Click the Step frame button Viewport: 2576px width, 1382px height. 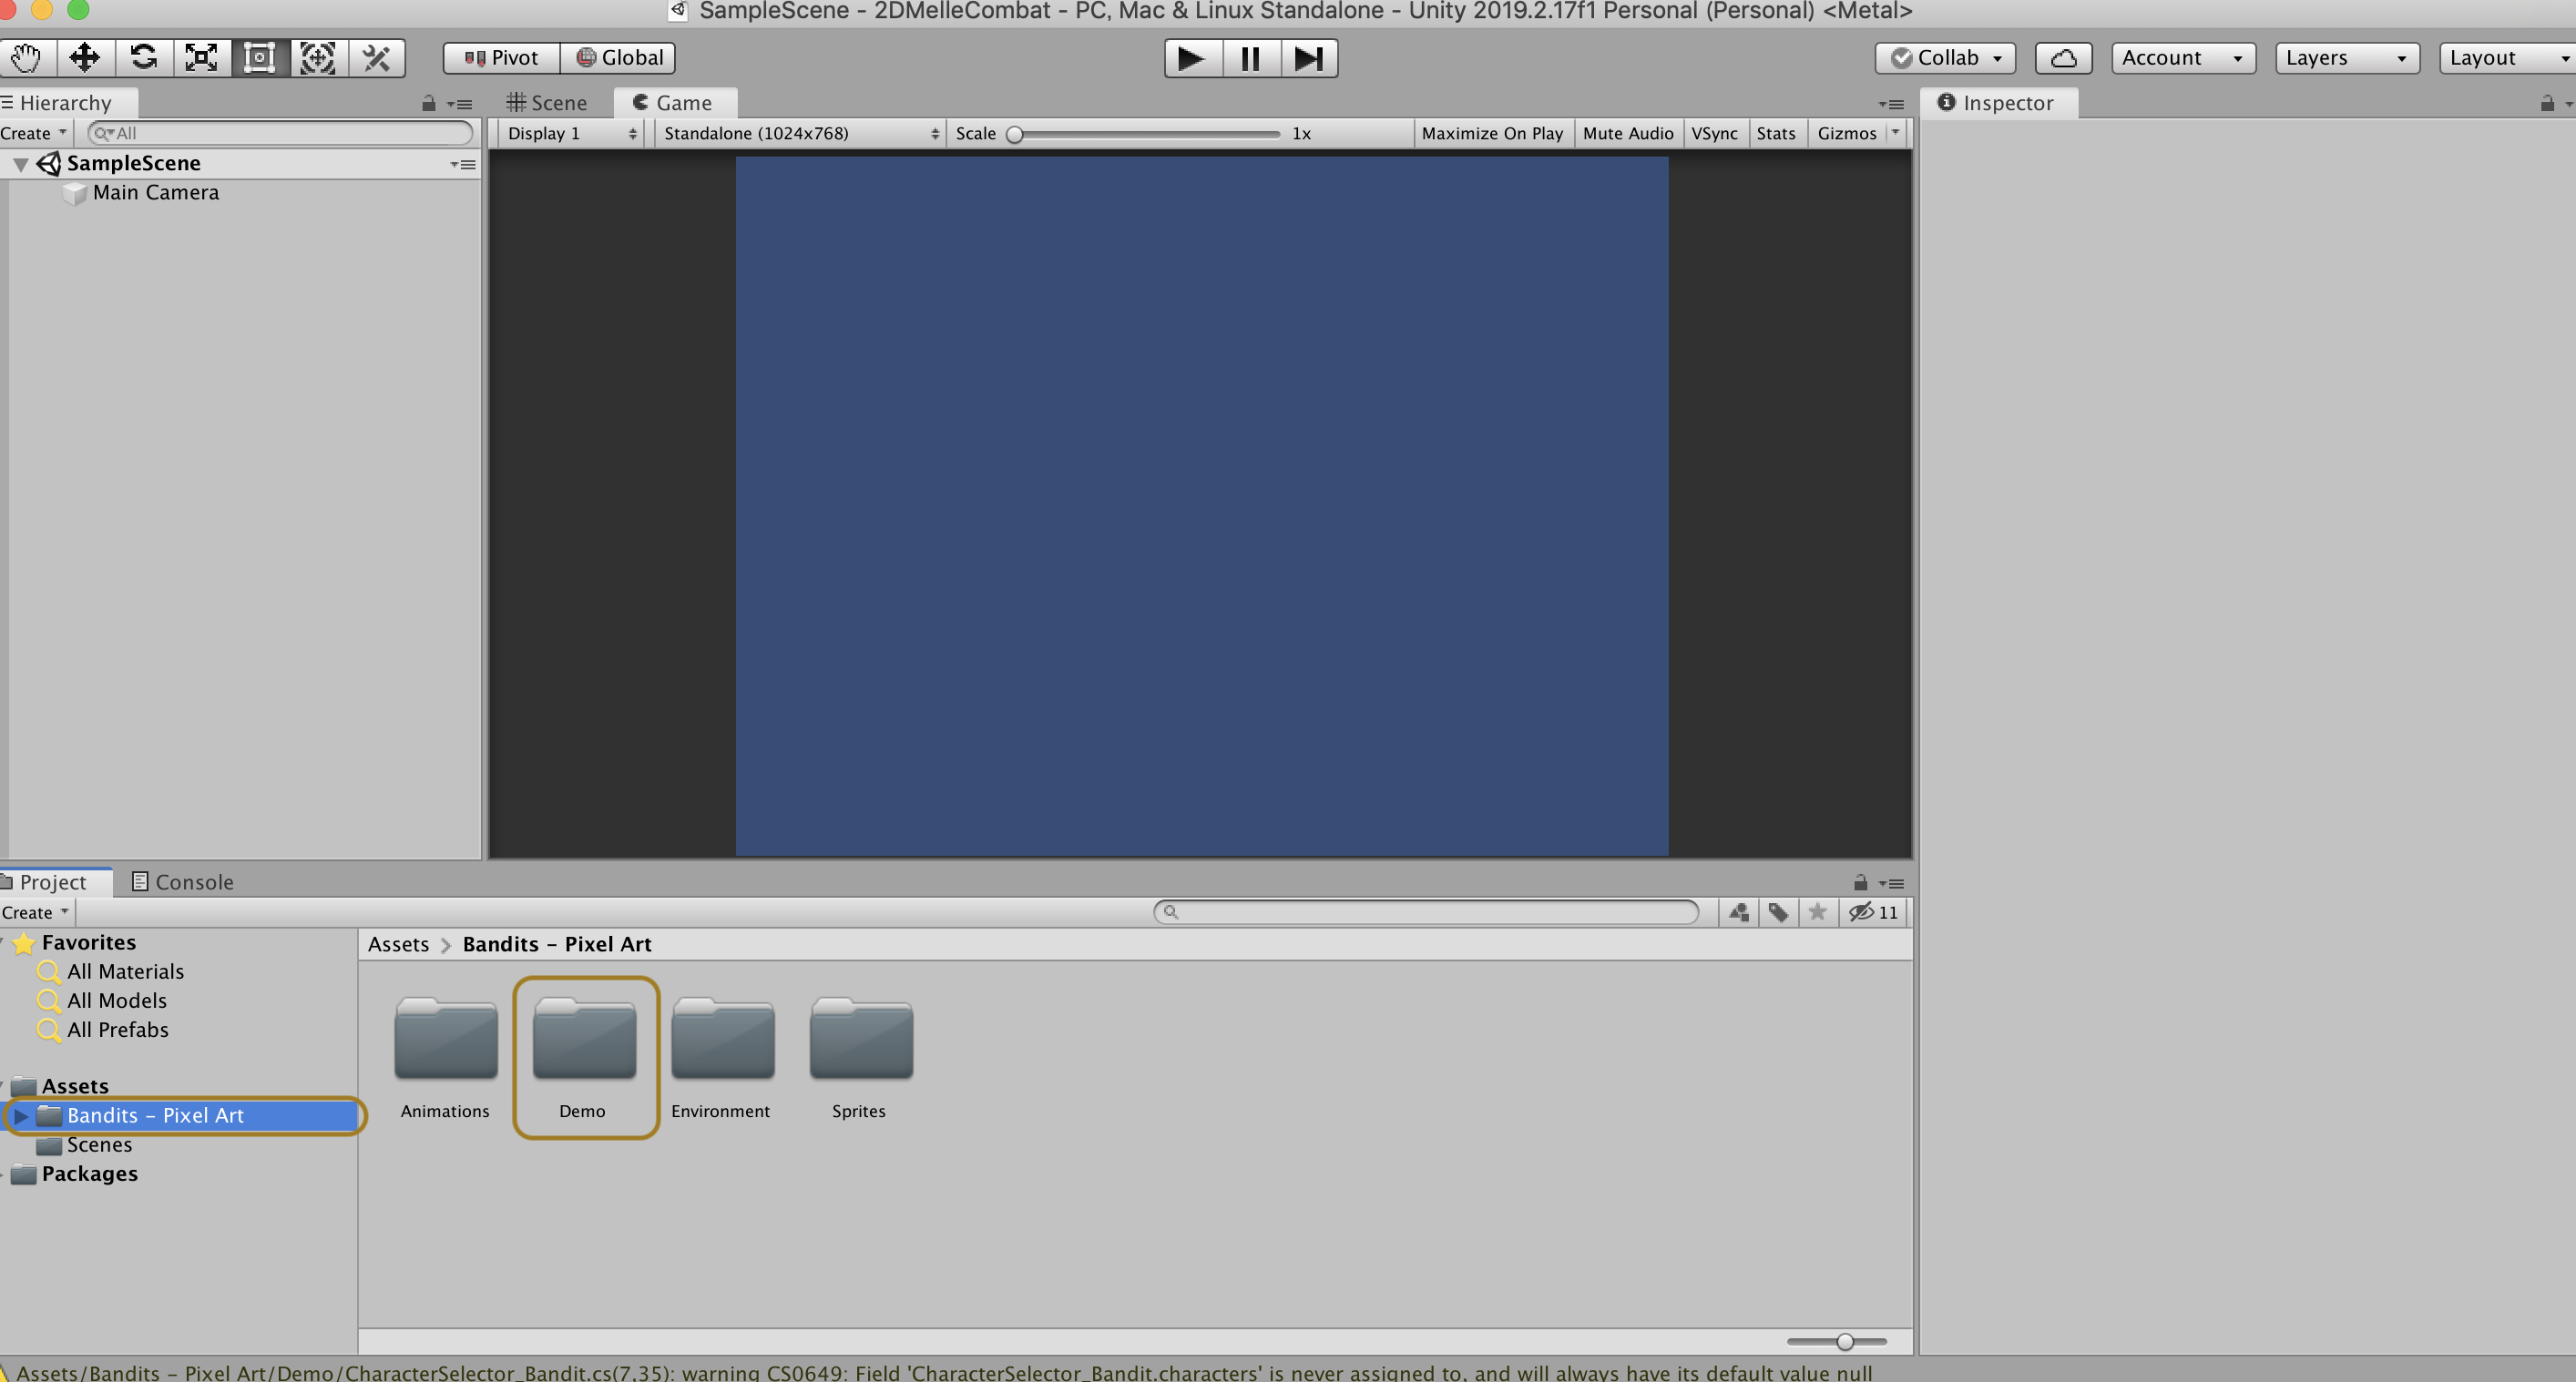pyautogui.click(x=1308, y=58)
